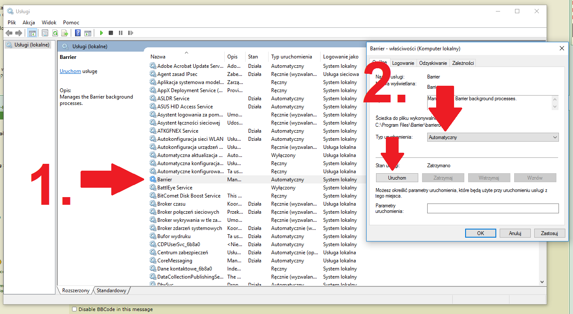Click the Uruchom button in Barrier properties
Viewport: 573px width, 314px height.
(397, 178)
